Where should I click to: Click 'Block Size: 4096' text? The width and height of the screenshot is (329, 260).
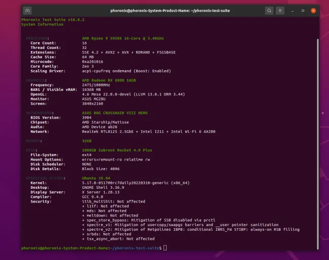click(101, 169)
